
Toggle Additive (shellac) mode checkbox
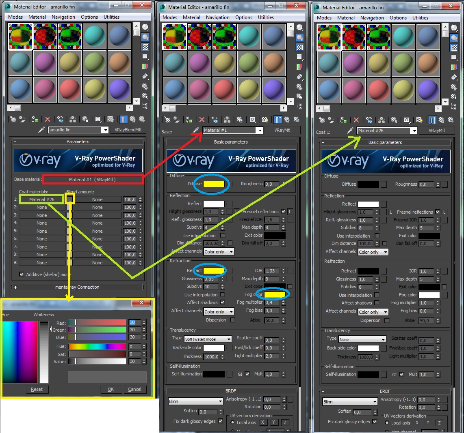tap(22, 274)
